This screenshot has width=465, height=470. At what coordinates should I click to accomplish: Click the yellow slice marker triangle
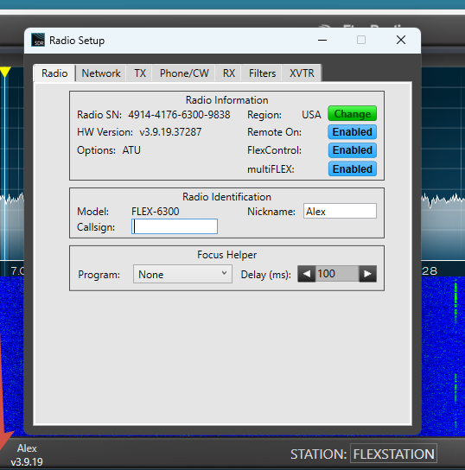(5, 73)
